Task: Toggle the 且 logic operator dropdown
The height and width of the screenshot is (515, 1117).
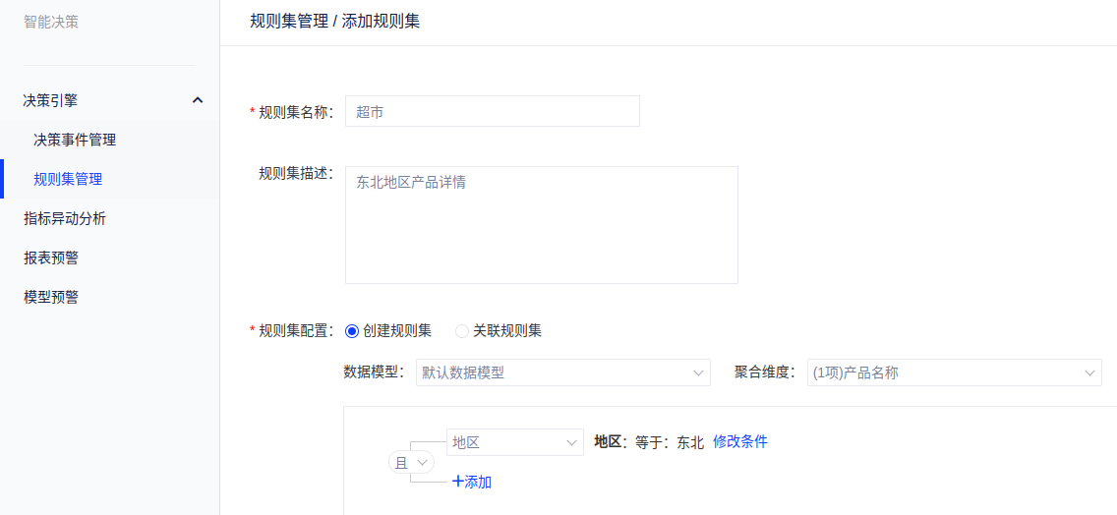Action: (x=412, y=462)
